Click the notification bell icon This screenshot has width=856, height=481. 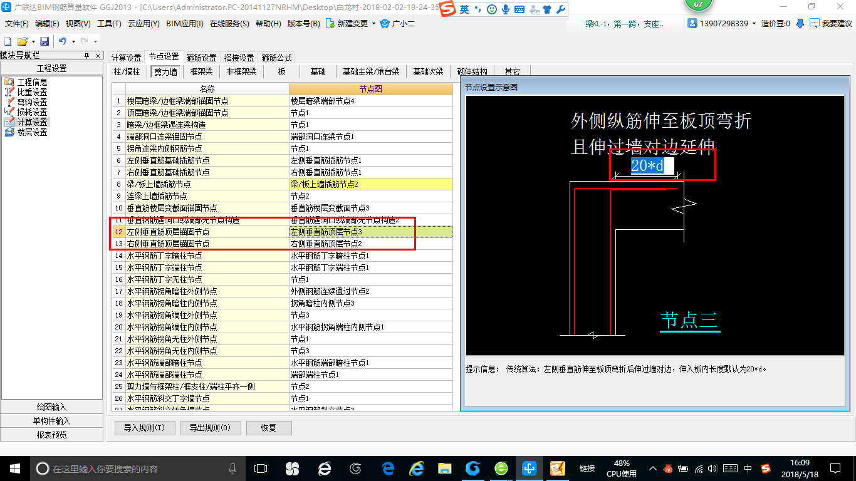tap(800, 23)
